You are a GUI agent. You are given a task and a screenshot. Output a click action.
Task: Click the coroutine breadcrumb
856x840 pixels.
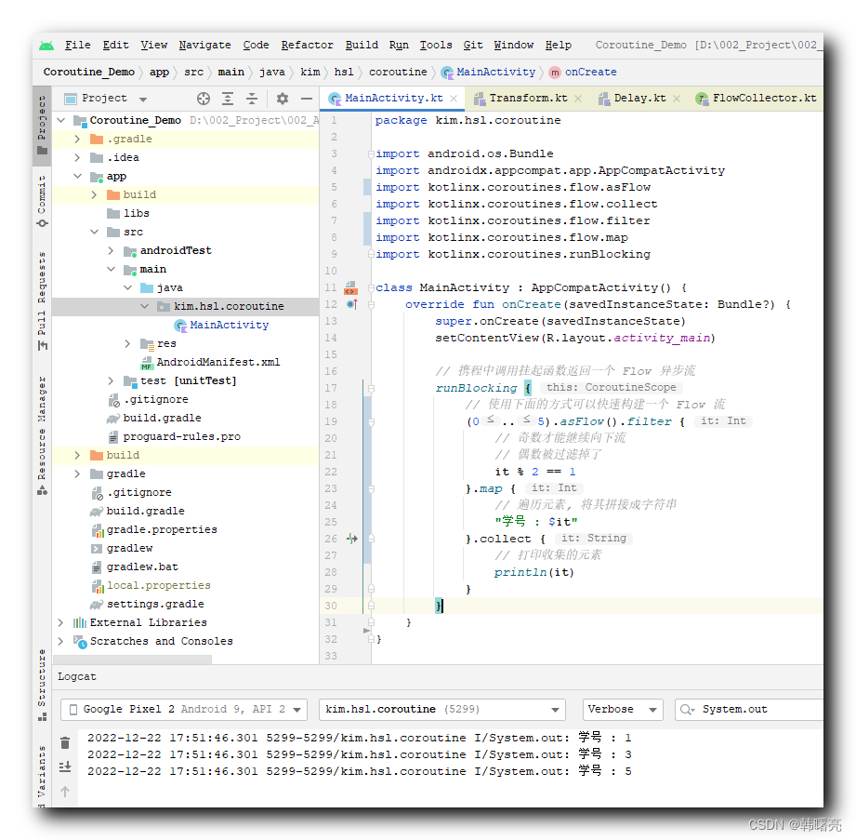click(x=398, y=73)
